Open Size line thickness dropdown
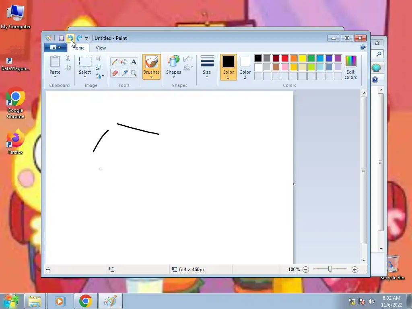This screenshot has height=309, width=412. (207, 67)
